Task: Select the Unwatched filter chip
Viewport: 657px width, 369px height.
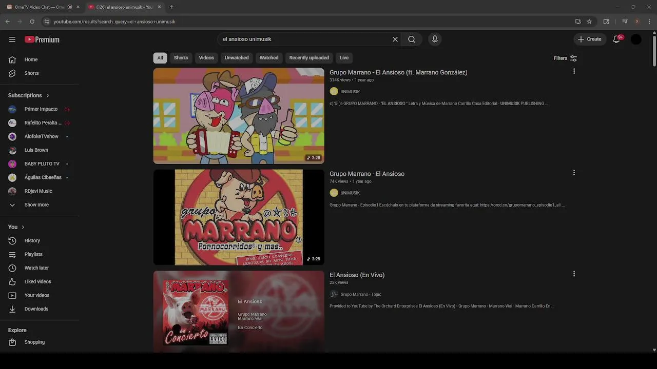Action: click(237, 58)
